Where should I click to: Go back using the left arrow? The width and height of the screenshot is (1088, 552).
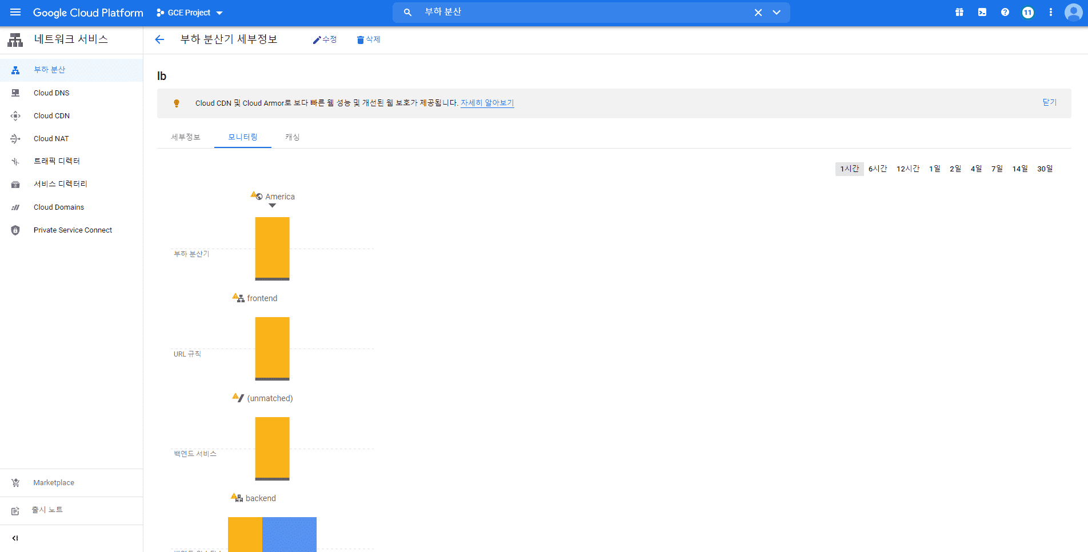[x=159, y=39]
